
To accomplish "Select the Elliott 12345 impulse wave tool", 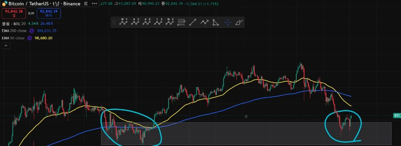I will pos(158,22).
